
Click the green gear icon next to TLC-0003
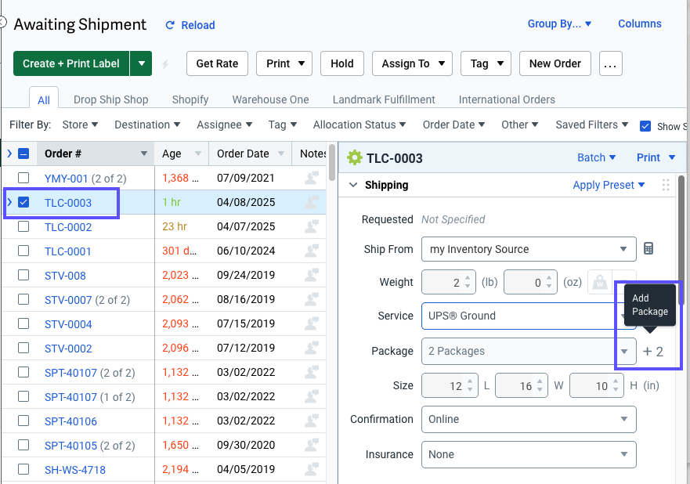(x=354, y=157)
